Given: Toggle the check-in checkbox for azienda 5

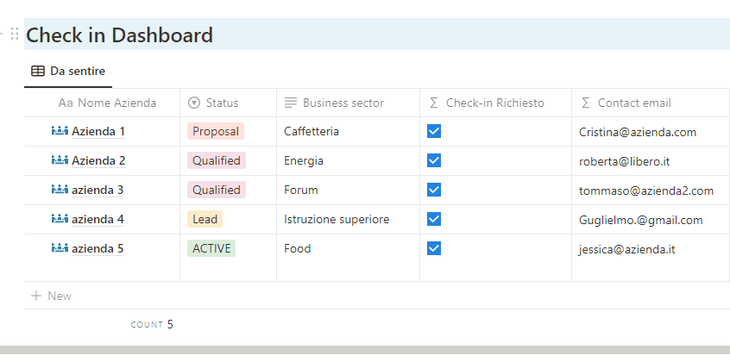Looking at the screenshot, I should (434, 248).
